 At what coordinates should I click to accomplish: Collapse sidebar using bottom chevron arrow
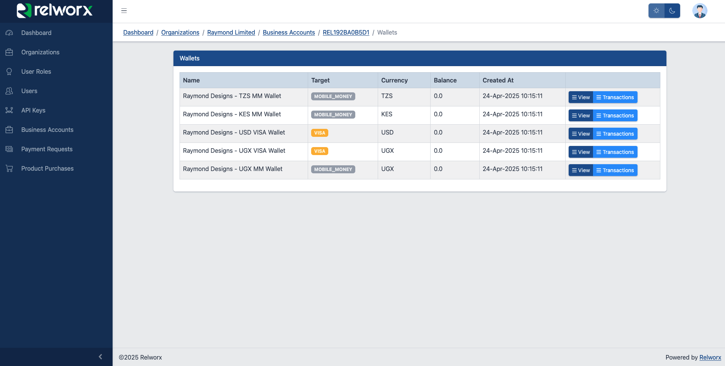pyautogui.click(x=100, y=356)
